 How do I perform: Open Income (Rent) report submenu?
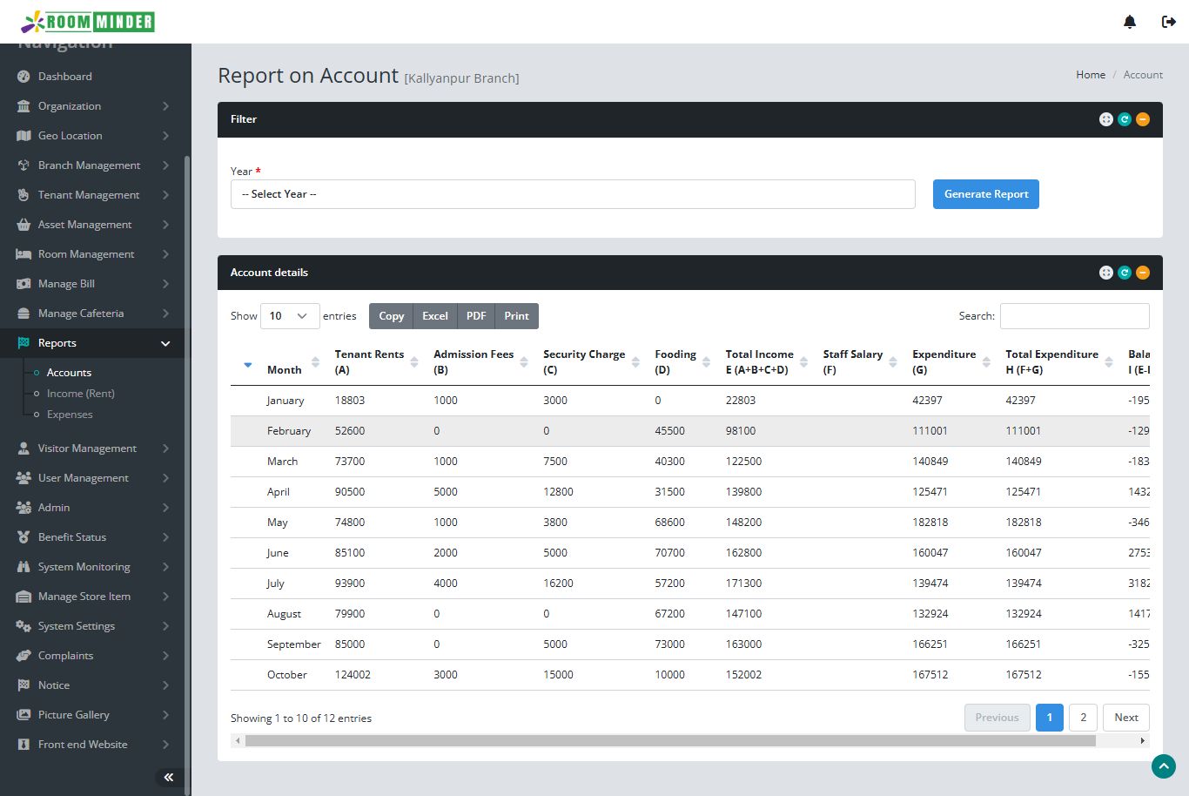81,394
